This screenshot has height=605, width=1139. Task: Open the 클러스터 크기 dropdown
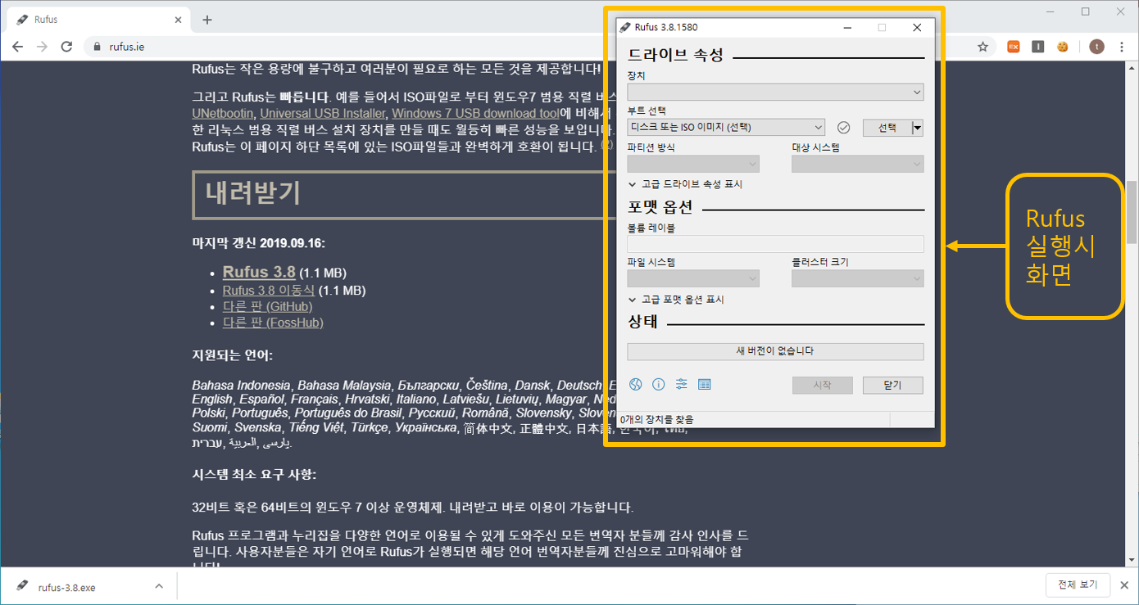[858, 279]
